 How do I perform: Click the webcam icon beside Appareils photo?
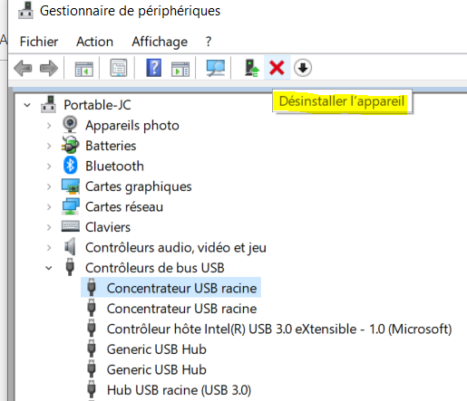70,125
